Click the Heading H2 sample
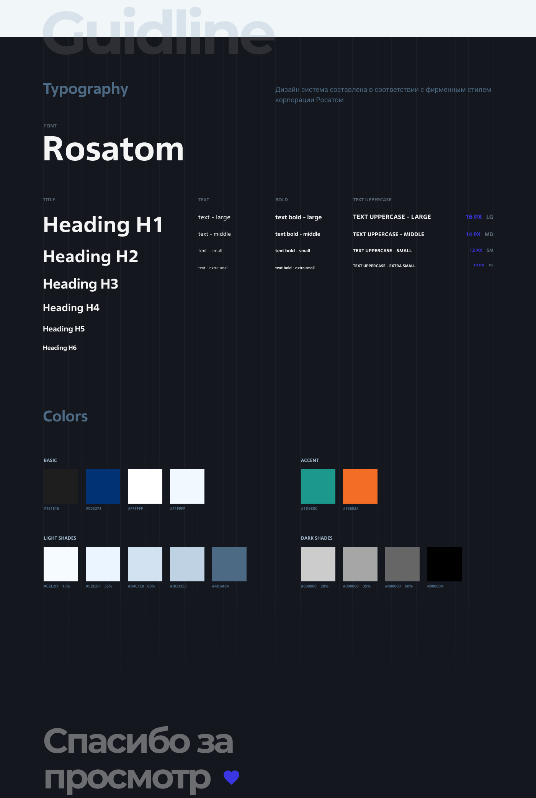 (91, 256)
